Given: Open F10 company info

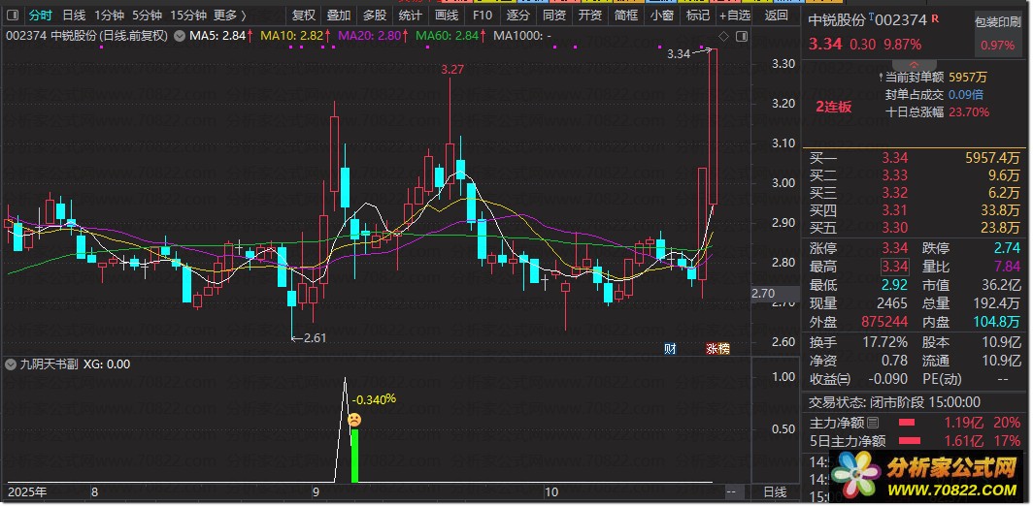Looking at the screenshot, I should 483,16.
